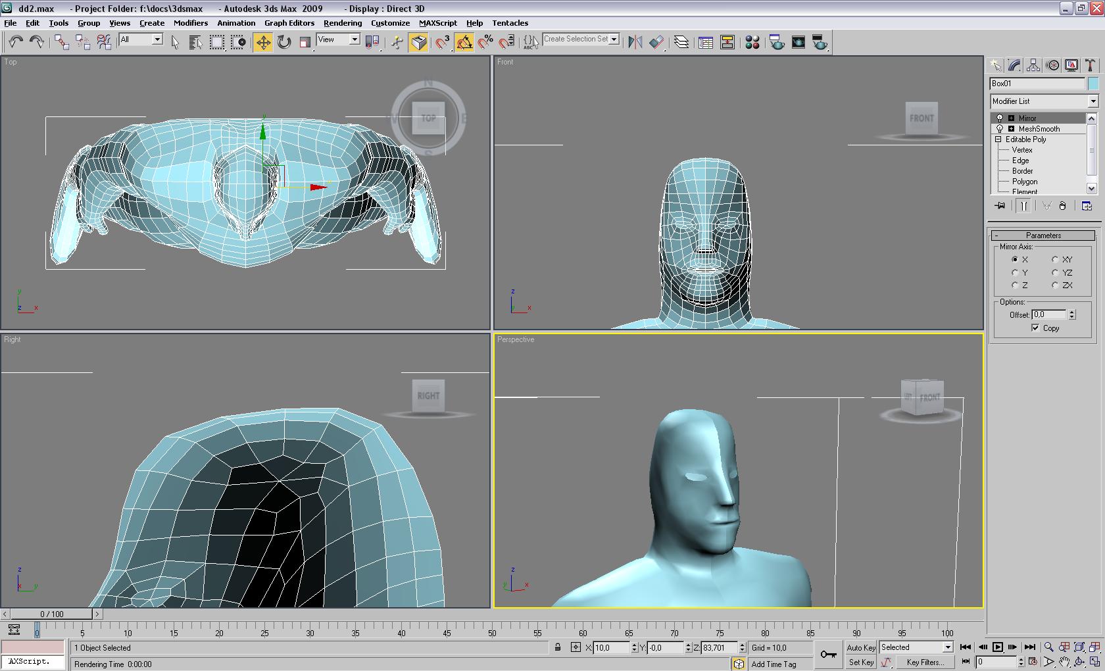
Task: Select the Y mirror axis option
Action: [x=1016, y=272]
